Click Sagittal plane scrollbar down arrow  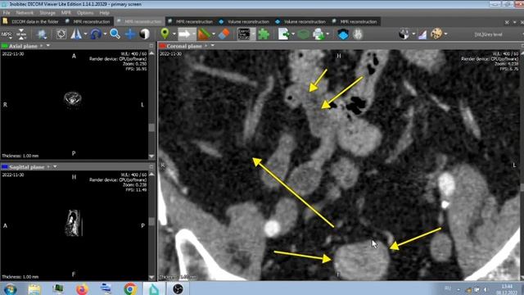pyautogui.click(x=151, y=277)
